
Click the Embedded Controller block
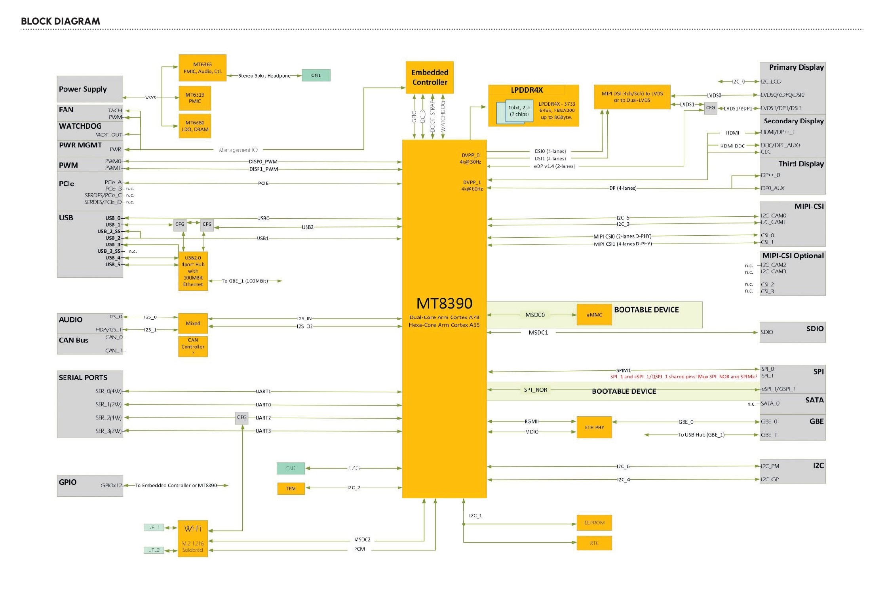coord(430,78)
